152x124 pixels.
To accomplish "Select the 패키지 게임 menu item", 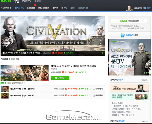I will [19, 8].
